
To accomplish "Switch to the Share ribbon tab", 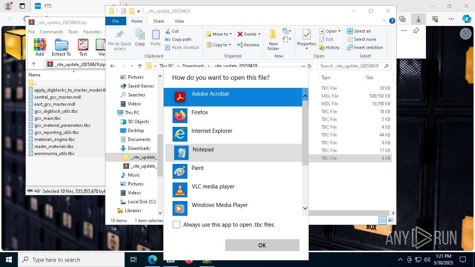I will [x=158, y=21].
